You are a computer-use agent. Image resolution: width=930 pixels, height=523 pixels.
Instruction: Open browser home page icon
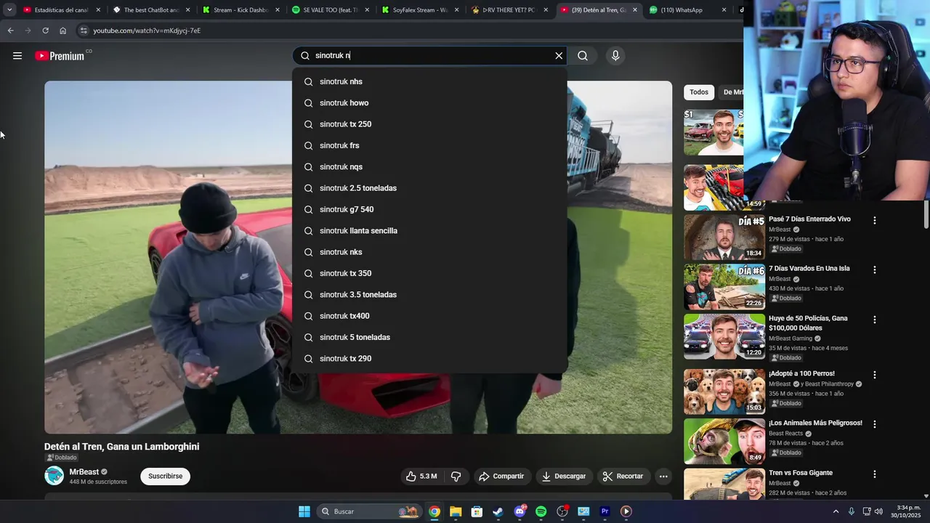(62, 31)
